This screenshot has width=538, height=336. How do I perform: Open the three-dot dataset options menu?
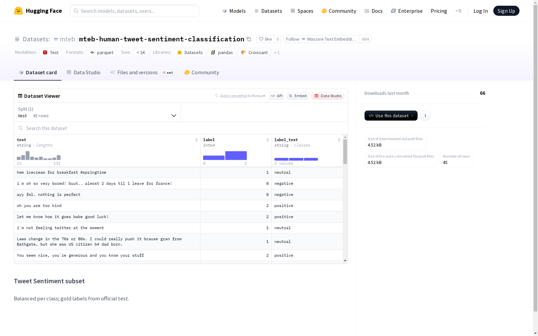point(425,116)
